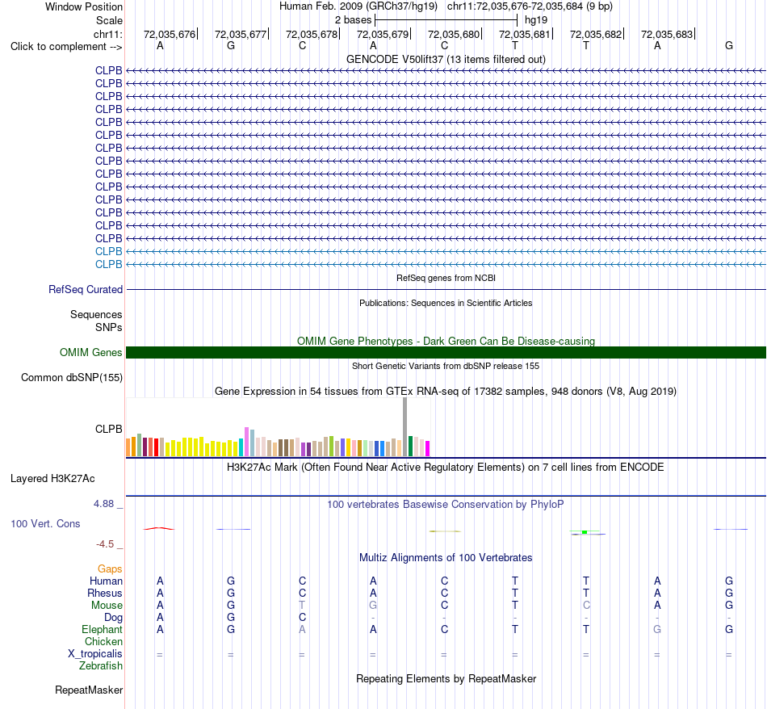Click the green PhyloP conservation mark
The height and width of the screenshot is (709, 767).
click(x=585, y=532)
